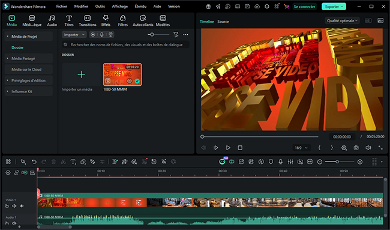The height and width of the screenshot is (230, 390).
Task: Click the music note audio tool icon
Action: click(x=124, y=162)
